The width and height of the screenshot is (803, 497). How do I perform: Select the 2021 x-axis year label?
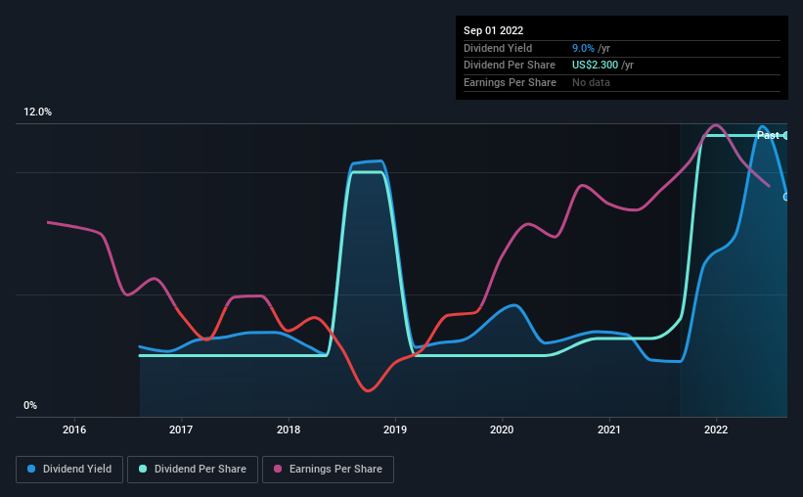[609, 429]
